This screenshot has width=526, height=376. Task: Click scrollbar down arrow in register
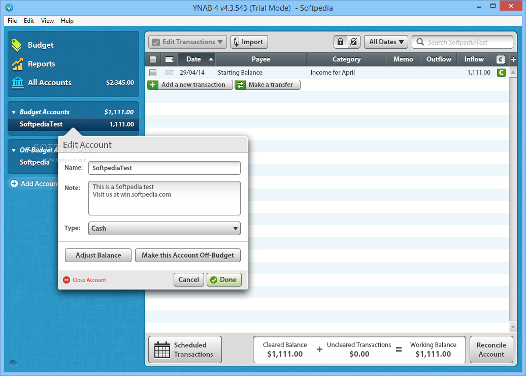(513, 326)
